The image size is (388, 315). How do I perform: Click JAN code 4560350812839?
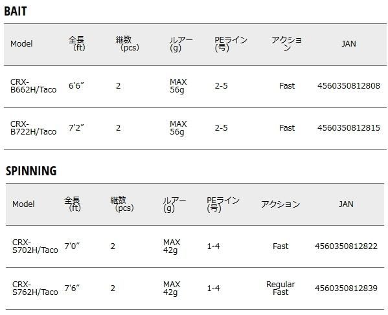[x=346, y=288]
